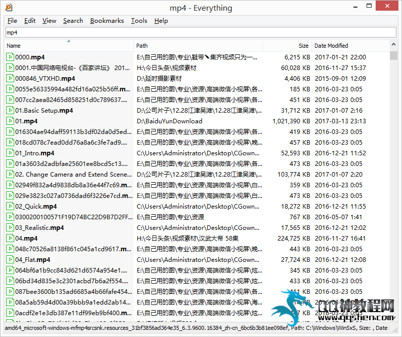The image size is (402, 337).
Task: Open the Edit menu
Action: pyautogui.click(x=30, y=21)
